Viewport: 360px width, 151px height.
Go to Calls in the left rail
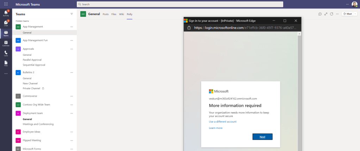[6, 53]
